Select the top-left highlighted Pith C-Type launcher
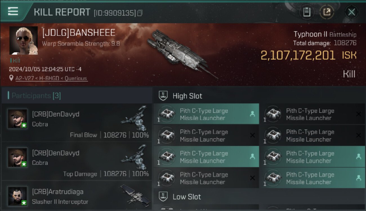 [x=206, y=114]
